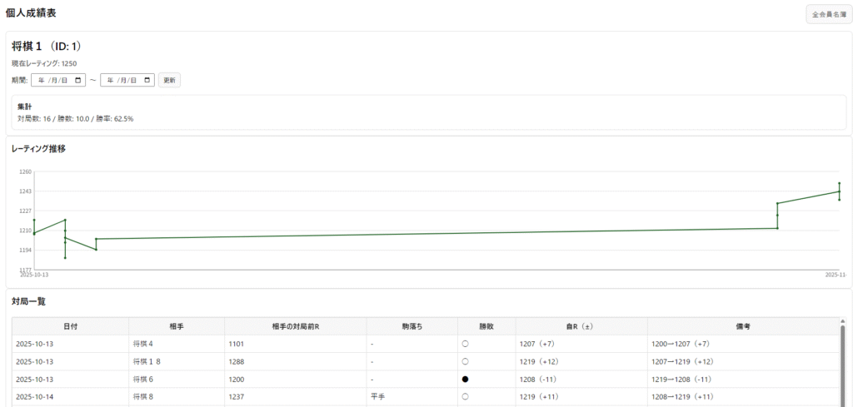Viewport: 853px width, 407px height.
Task: Click the win circle for 将棋８ row
Action: [465, 397]
